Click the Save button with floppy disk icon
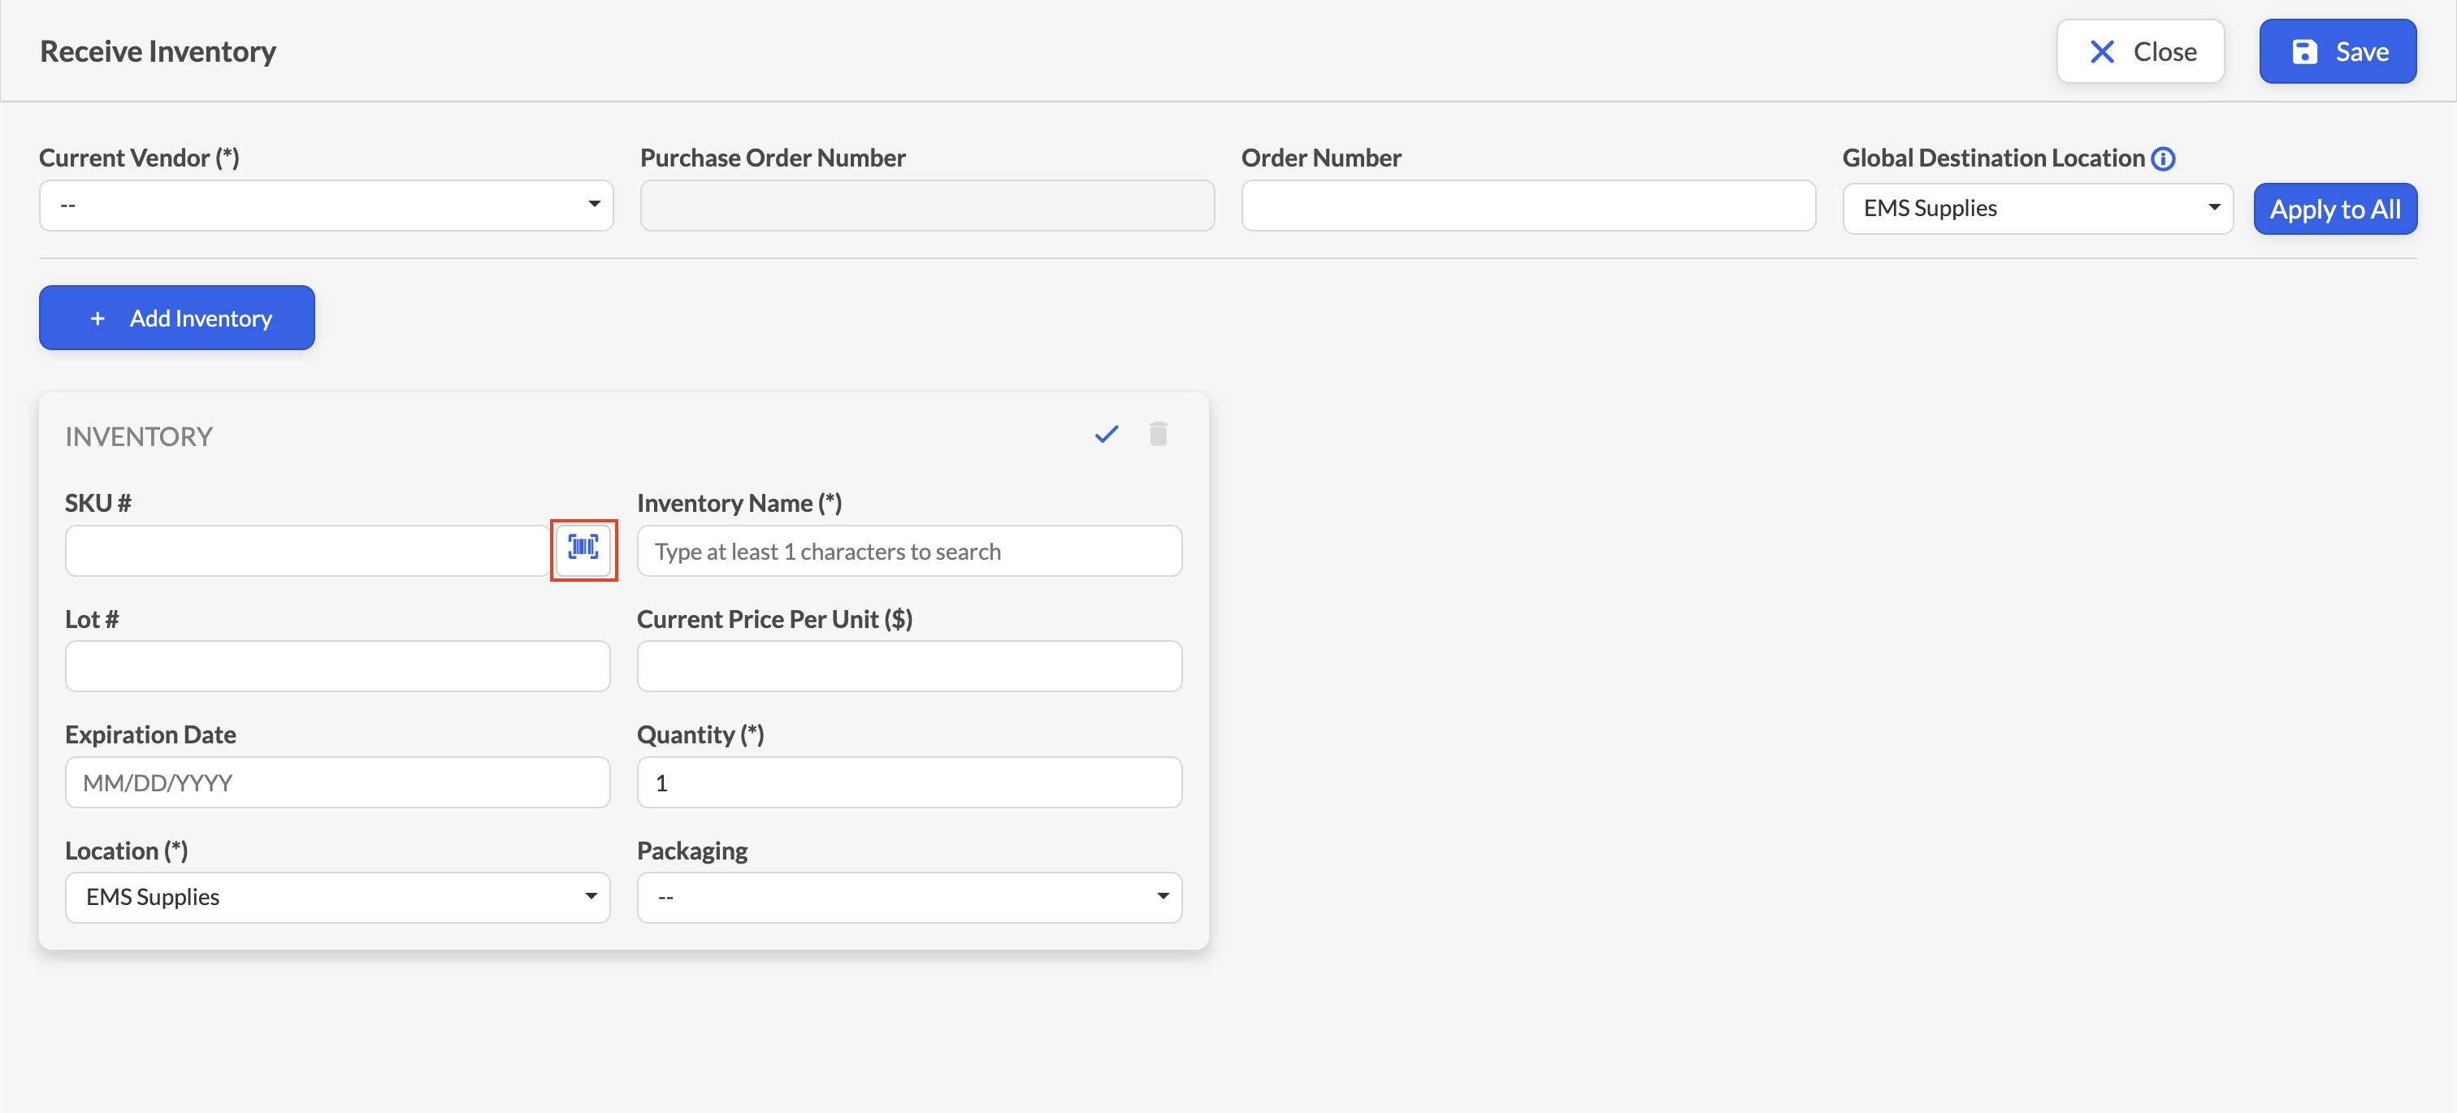2457x1113 pixels. (x=2337, y=51)
